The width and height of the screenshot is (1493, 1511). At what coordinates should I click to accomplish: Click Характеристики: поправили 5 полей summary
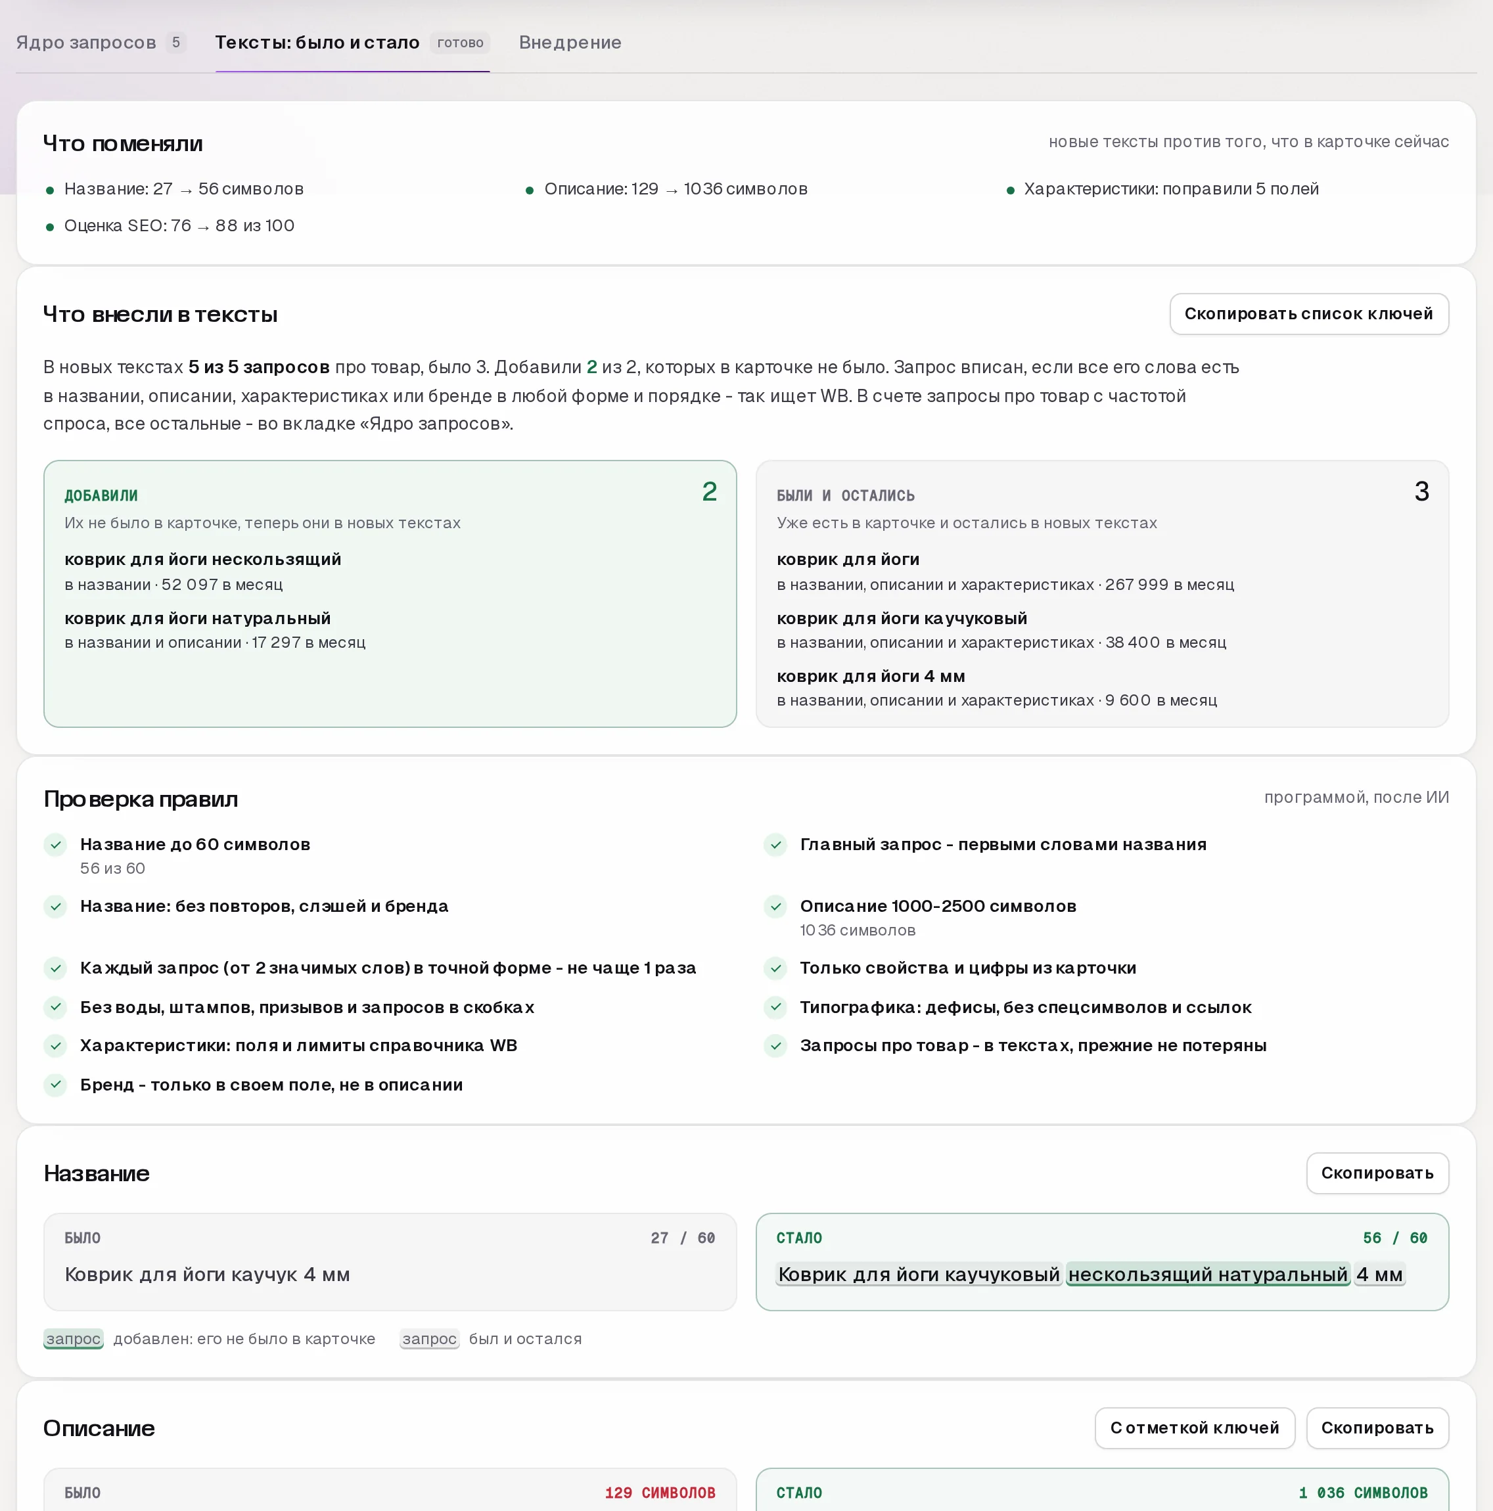point(1172,189)
